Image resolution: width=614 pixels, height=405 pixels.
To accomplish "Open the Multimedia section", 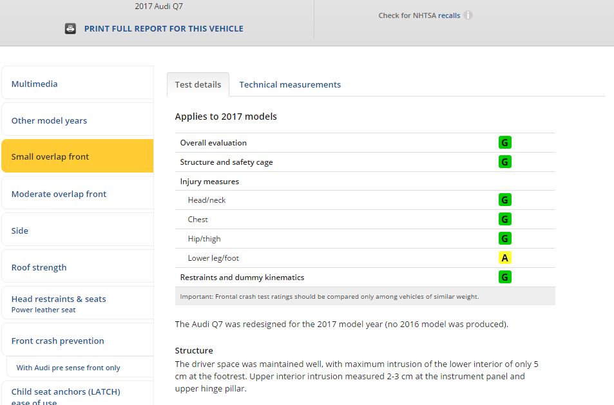I will tap(77, 82).
